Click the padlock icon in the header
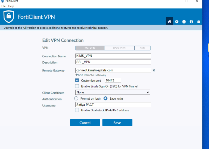Screen dimensions: 209x149 pos(199,22)
